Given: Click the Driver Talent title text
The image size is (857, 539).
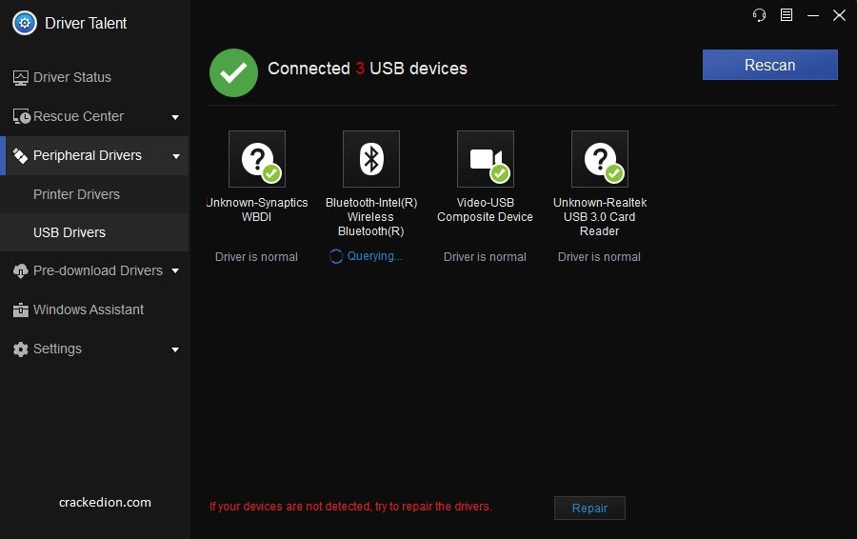Looking at the screenshot, I should 86,23.
